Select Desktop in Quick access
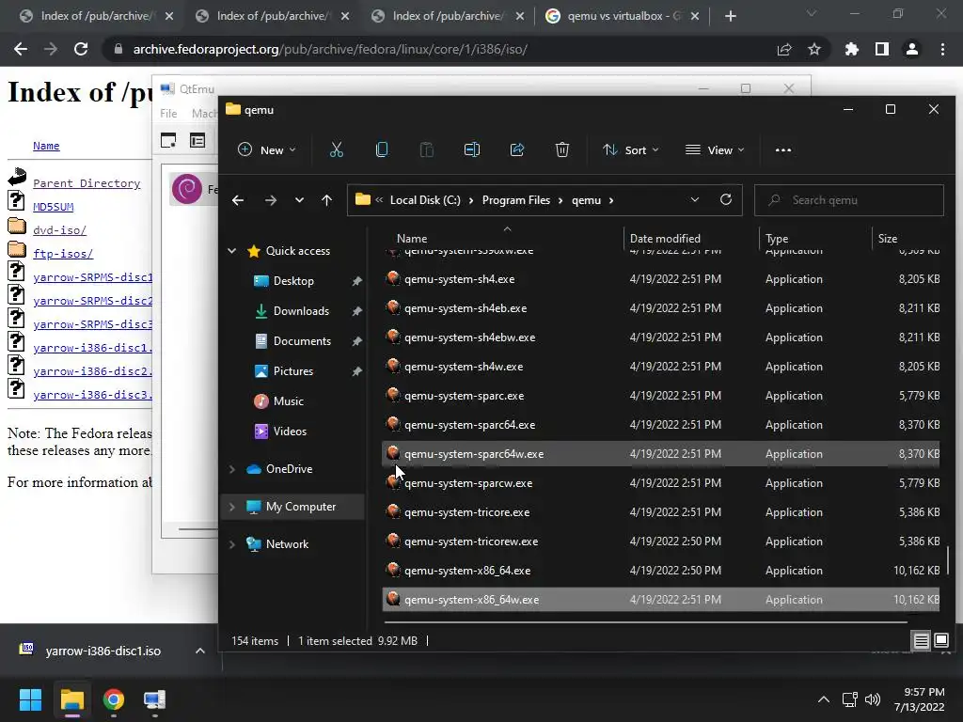The width and height of the screenshot is (963, 722). (x=293, y=280)
